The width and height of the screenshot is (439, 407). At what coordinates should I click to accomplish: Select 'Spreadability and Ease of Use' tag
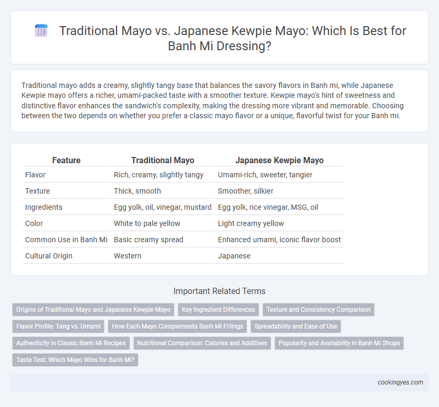pos(296,326)
